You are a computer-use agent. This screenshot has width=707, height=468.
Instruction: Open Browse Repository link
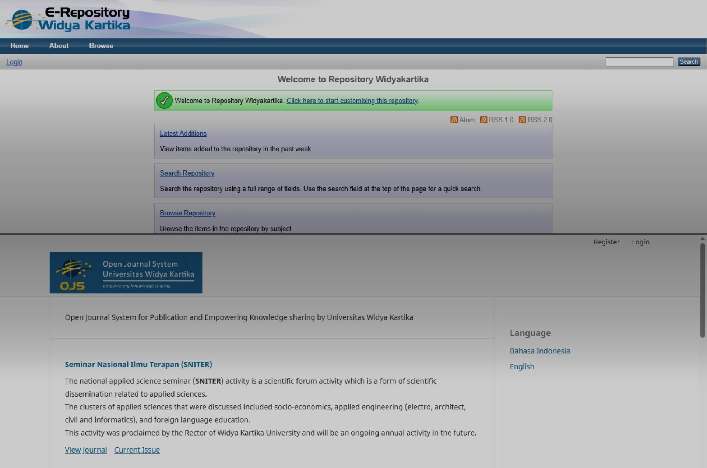187,213
